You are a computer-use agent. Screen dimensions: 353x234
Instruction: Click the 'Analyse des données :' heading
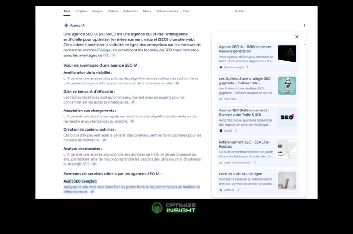83,149
